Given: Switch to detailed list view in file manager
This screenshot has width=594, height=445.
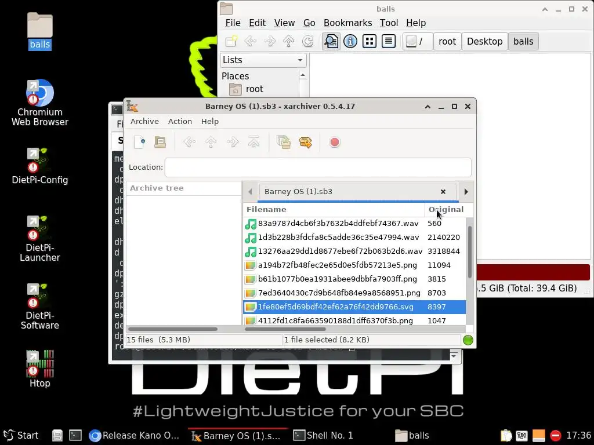Looking at the screenshot, I should tap(389, 41).
